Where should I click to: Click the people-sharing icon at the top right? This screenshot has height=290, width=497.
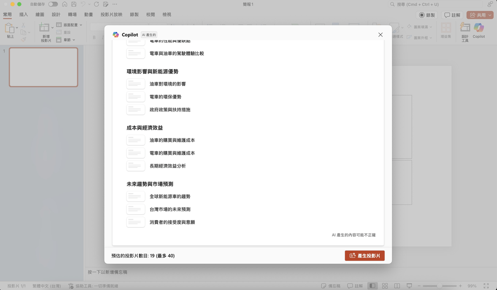click(490, 4)
